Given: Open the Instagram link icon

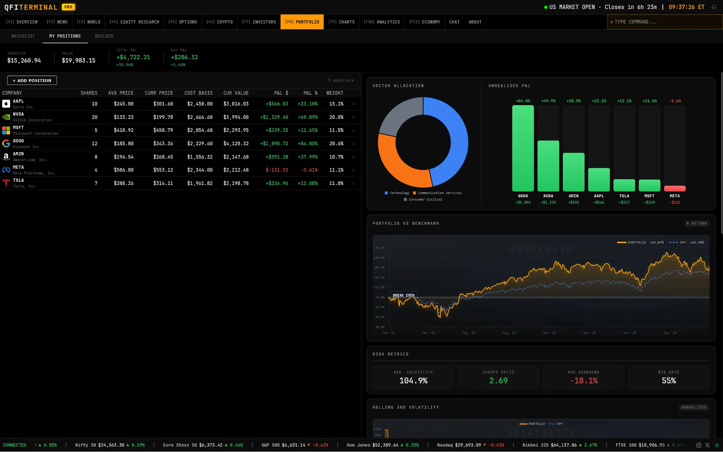Looking at the screenshot, I should (x=699, y=445).
